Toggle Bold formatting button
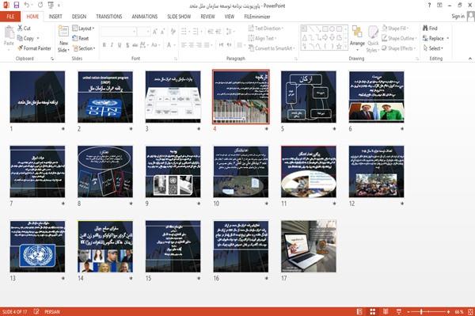The height and width of the screenshot is (316, 475). (104, 45)
